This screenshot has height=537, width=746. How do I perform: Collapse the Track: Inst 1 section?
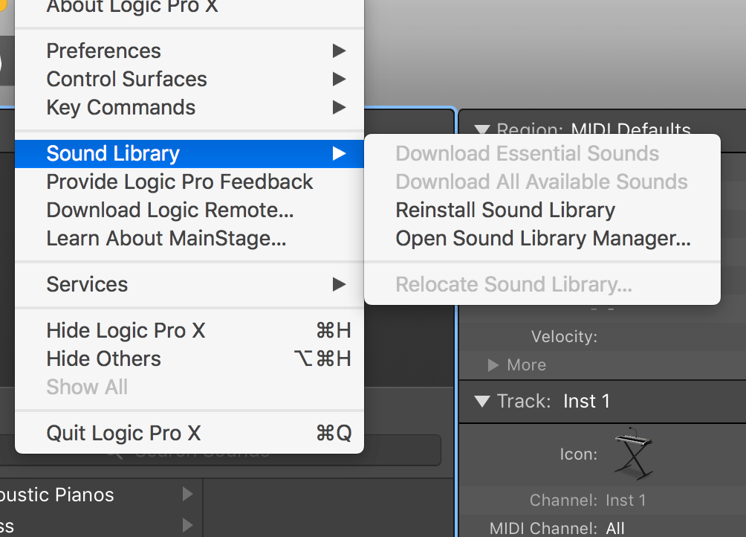481,400
